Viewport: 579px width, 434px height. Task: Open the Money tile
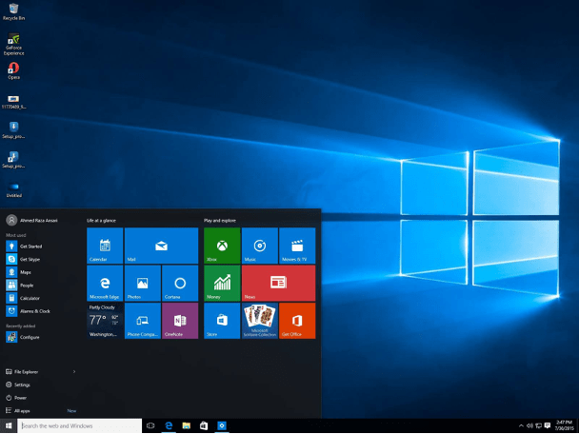point(222,283)
